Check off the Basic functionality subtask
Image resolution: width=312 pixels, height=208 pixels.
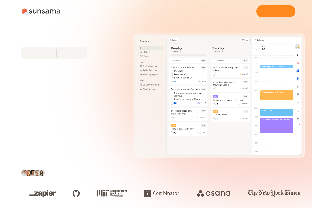point(172,78)
